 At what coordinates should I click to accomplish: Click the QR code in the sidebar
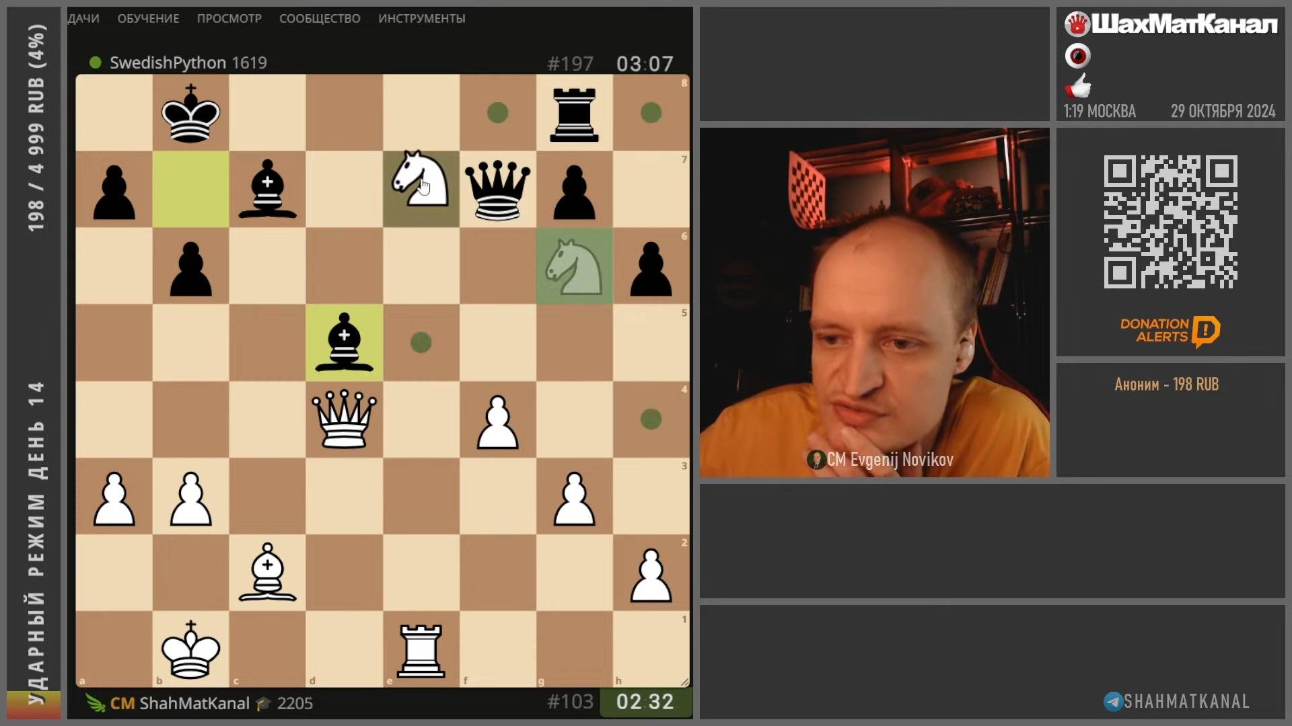point(1171,222)
